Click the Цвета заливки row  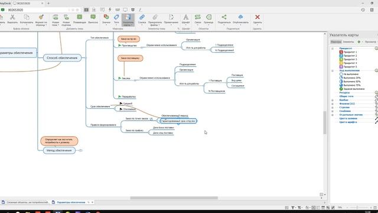pyautogui.click(x=348, y=118)
